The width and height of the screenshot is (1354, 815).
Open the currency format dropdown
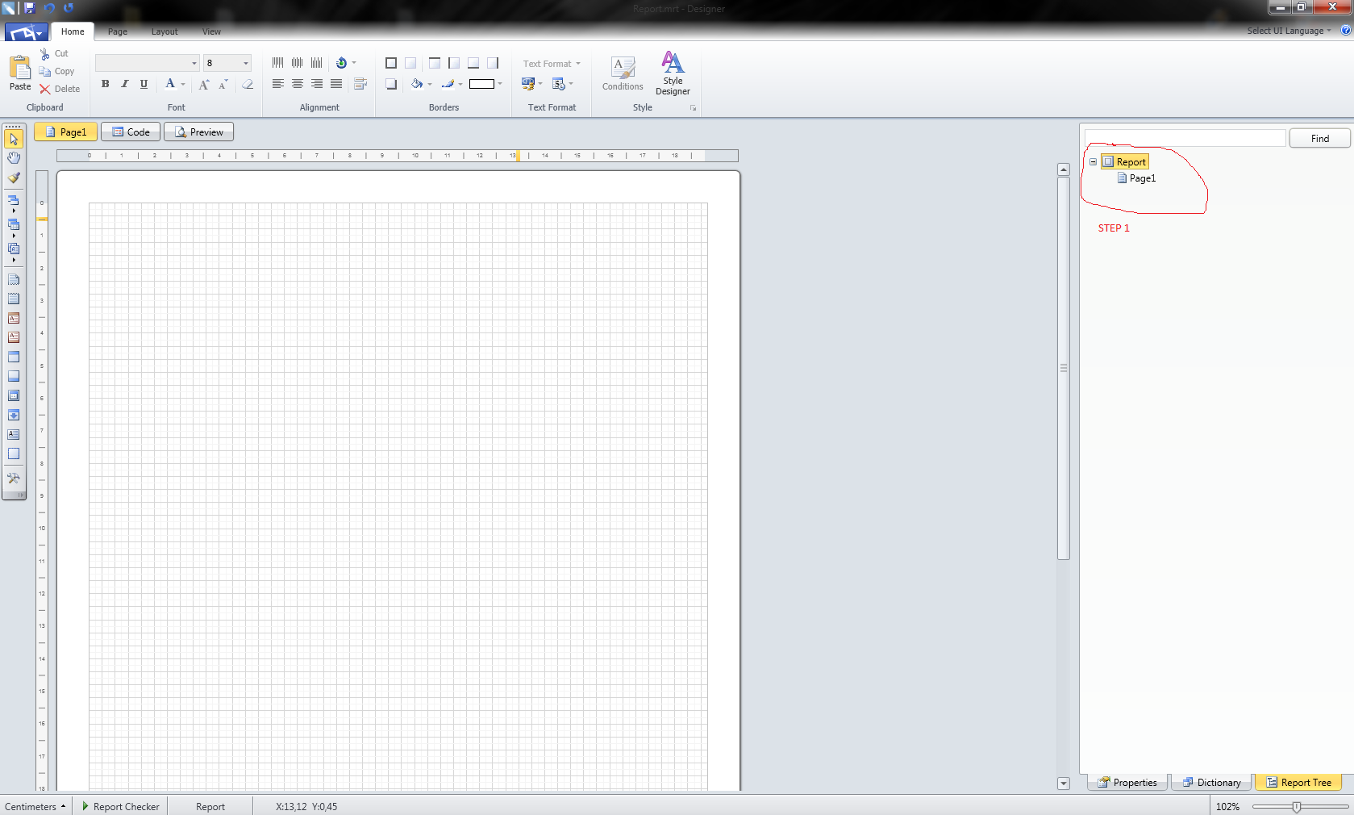tap(532, 84)
